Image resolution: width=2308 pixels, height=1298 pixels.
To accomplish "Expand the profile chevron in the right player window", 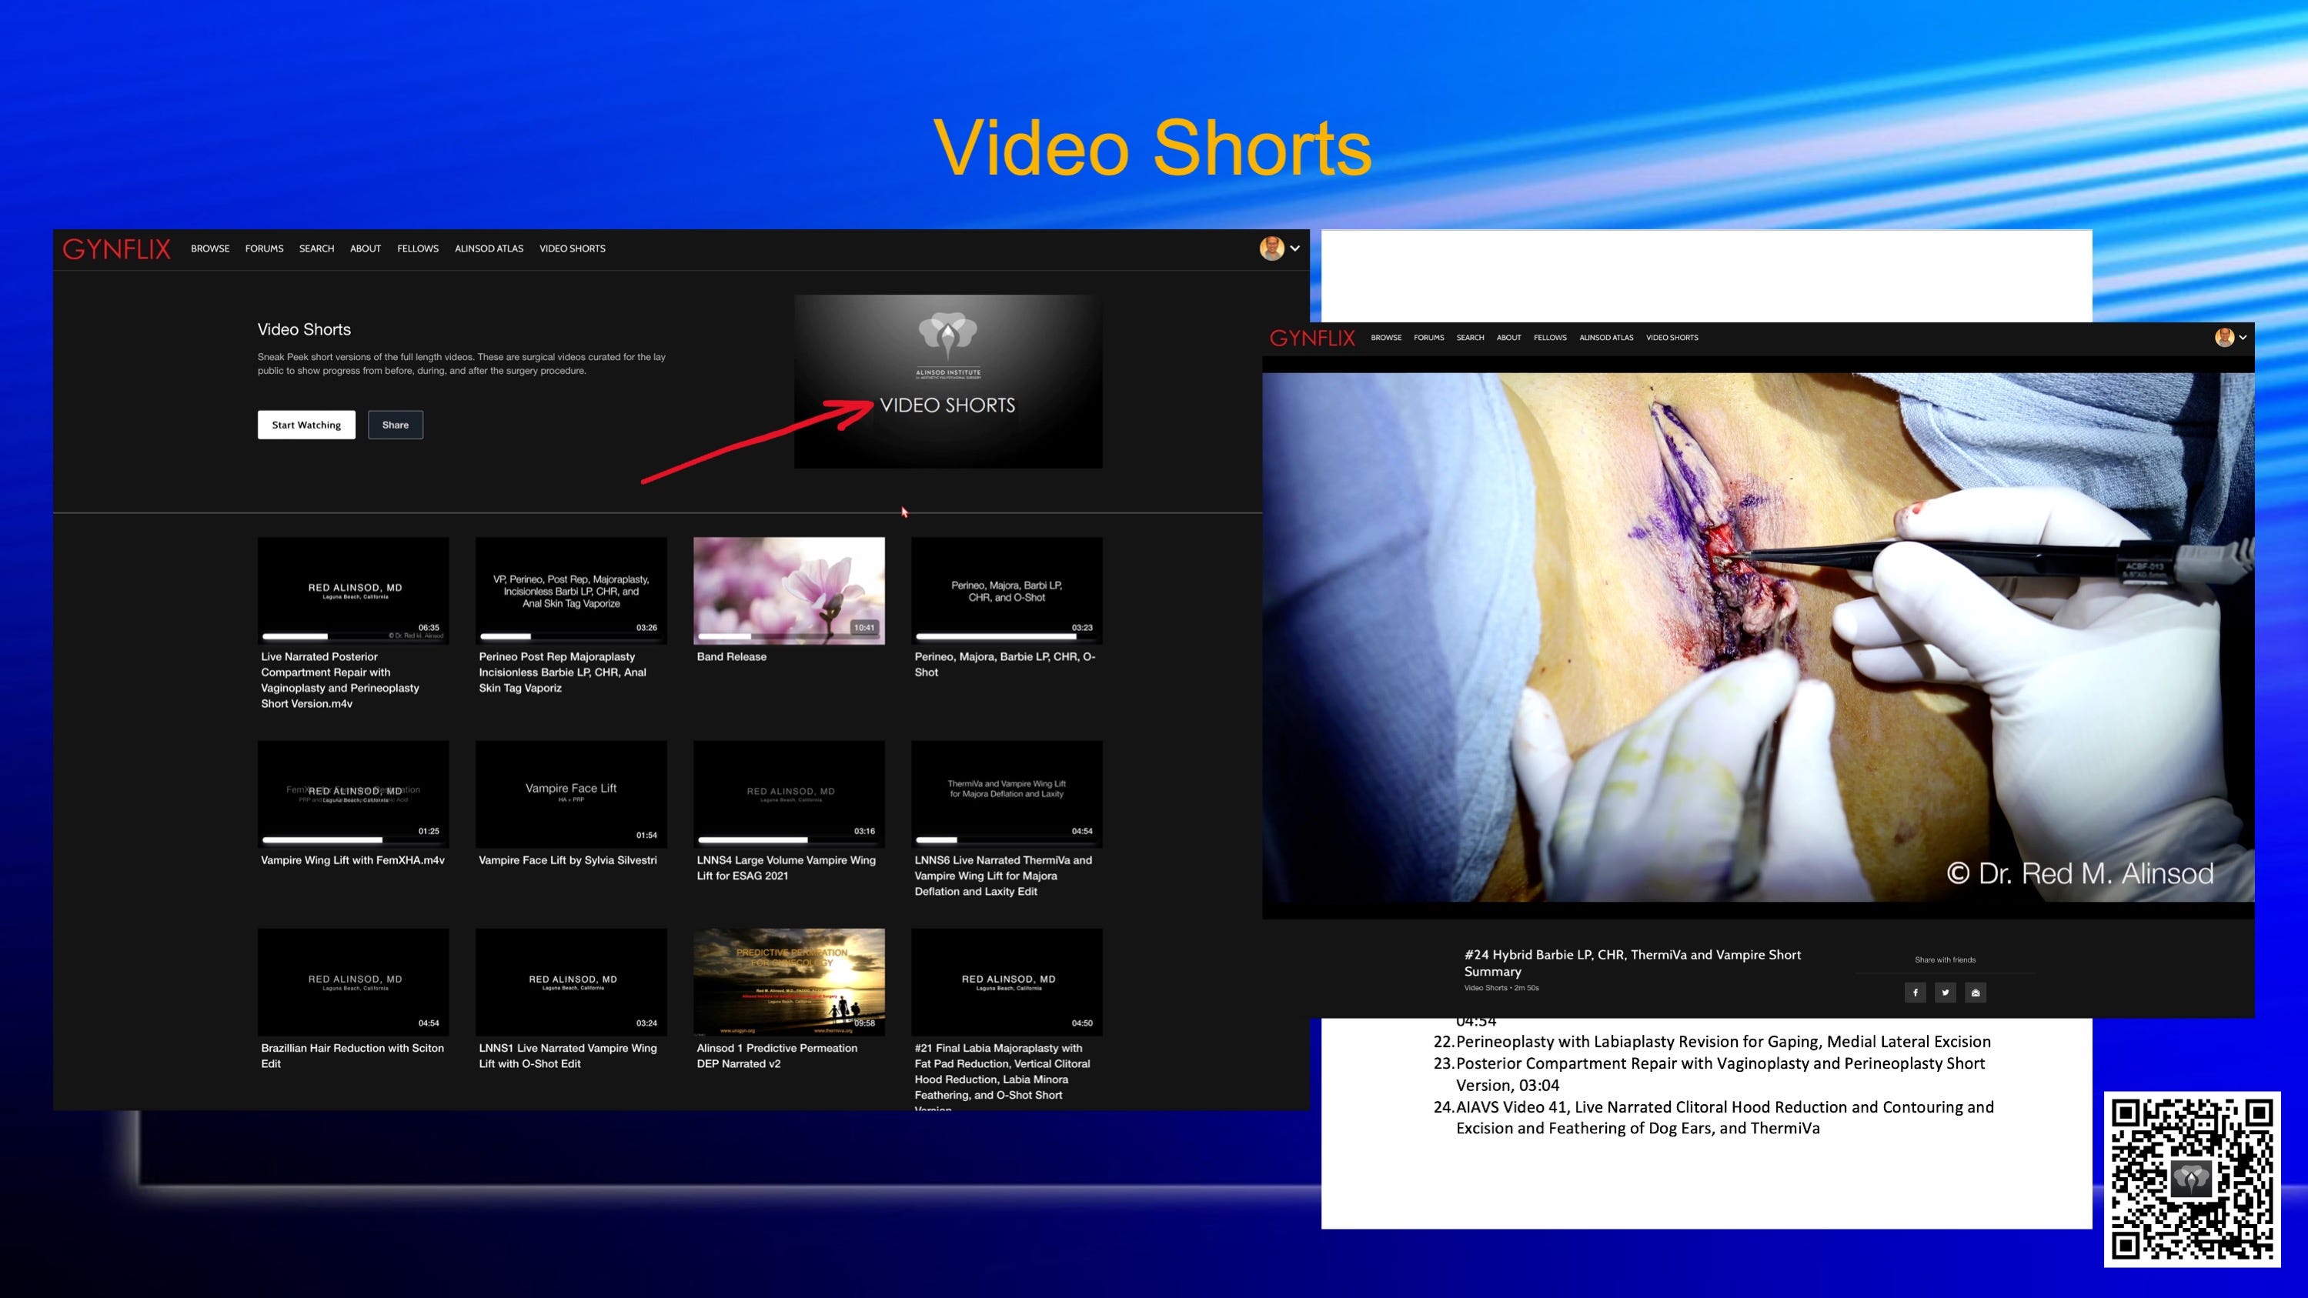I will tap(2243, 337).
